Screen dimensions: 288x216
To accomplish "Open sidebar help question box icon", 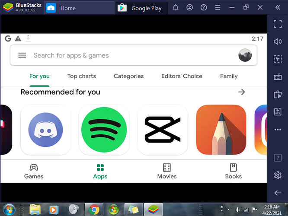I will pos(278,158).
